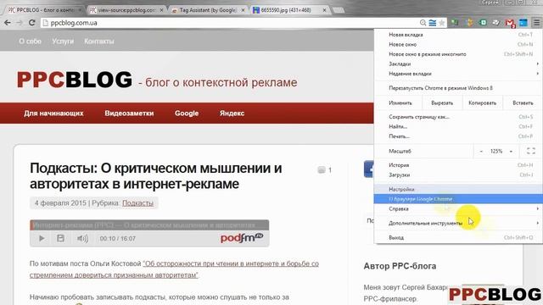This screenshot has height=305, width=543.
Task: Open a new tab with the tab strip button
Action: click(x=339, y=10)
